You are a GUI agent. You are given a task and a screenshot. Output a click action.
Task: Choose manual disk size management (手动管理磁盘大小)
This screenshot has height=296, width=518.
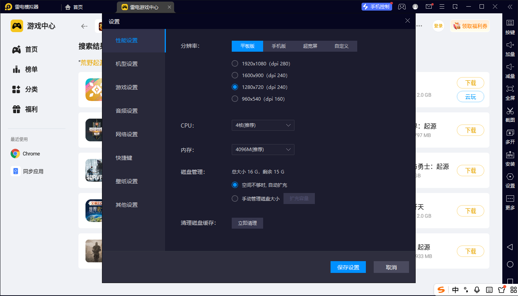[x=235, y=199]
